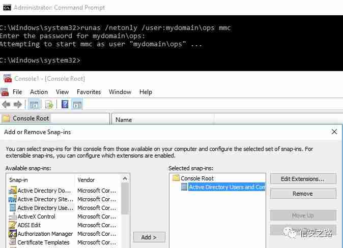
Task: Click the Forward arrow in MMC toolbar
Action: point(18,105)
